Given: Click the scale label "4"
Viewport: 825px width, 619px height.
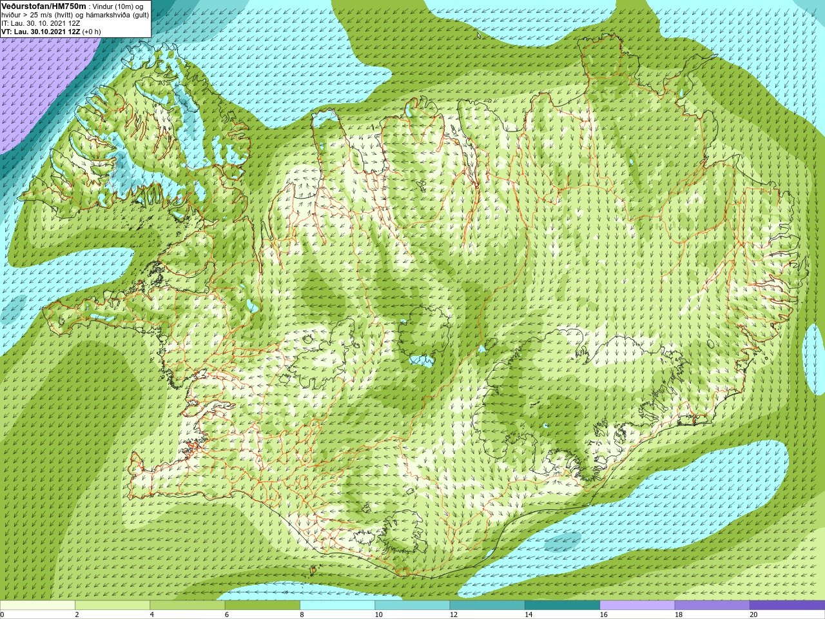Looking at the screenshot, I should [x=152, y=614].
